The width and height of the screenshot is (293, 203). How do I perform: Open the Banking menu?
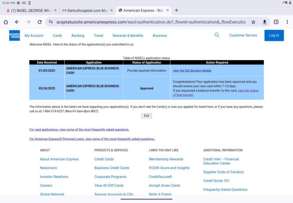click(x=78, y=36)
